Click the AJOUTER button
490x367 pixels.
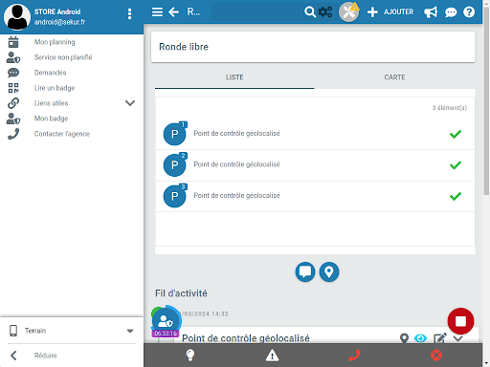tap(390, 12)
